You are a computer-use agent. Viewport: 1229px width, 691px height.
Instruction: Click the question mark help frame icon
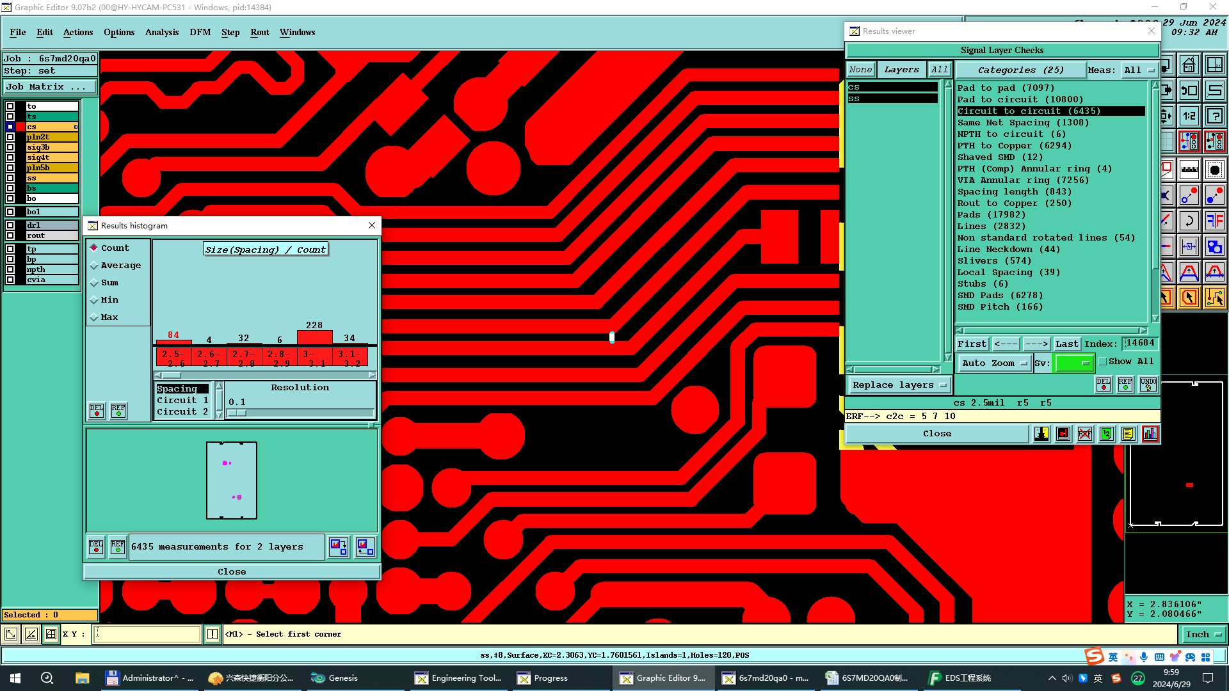tap(1214, 116)
